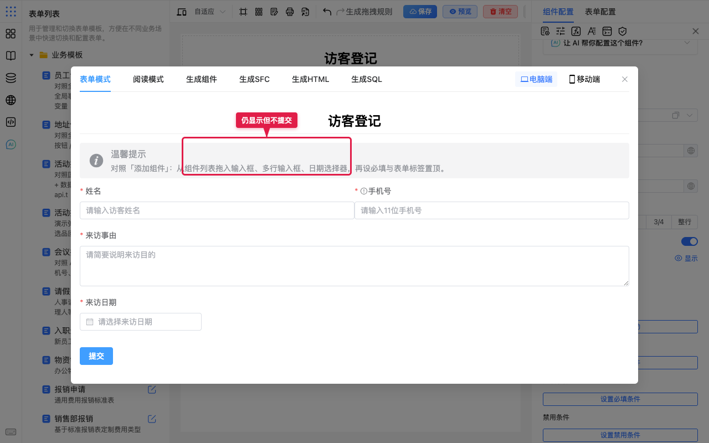Select the 3/4 width option

(x=659, y=222)
